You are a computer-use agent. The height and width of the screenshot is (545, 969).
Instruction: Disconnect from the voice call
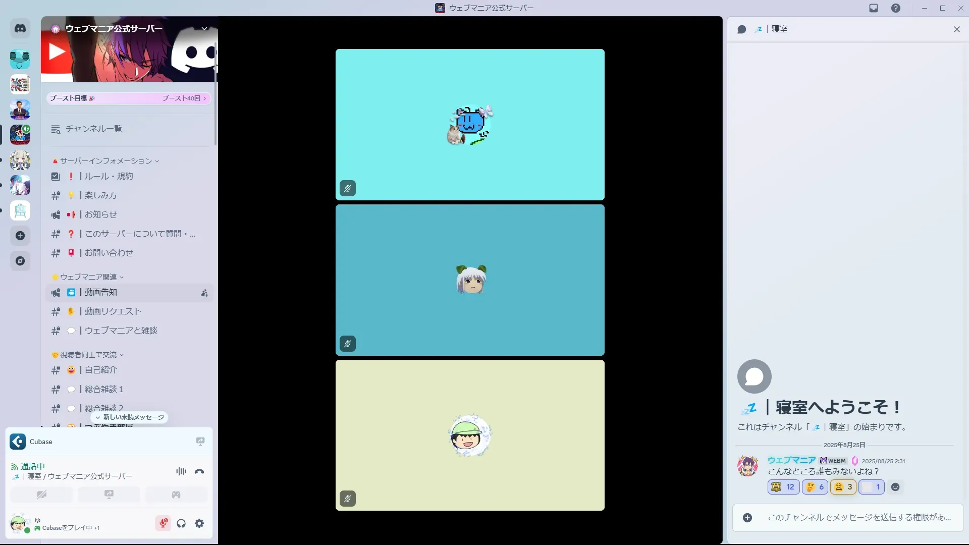pos(199,471)
